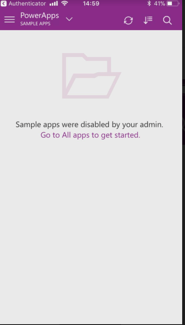Click the Sample apps were disabled message

pyautogui.click(x=89, y=124)
